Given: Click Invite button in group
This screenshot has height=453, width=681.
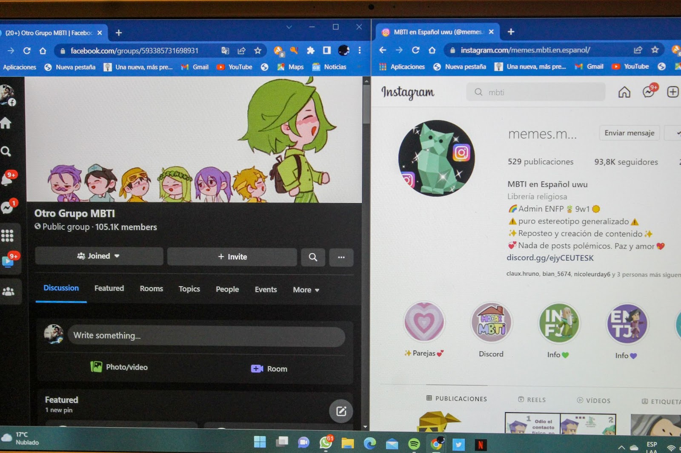Looking at the screenshot, I should [232, 257].
